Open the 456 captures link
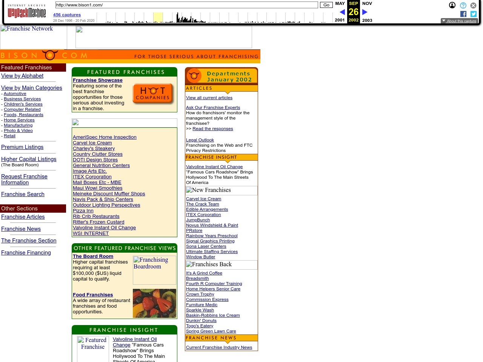The width and height of the screenshot is (483, 362). click(67, 15)
